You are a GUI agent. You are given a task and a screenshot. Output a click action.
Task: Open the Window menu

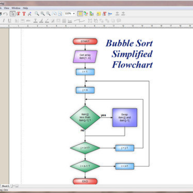(x=16, y=8)
